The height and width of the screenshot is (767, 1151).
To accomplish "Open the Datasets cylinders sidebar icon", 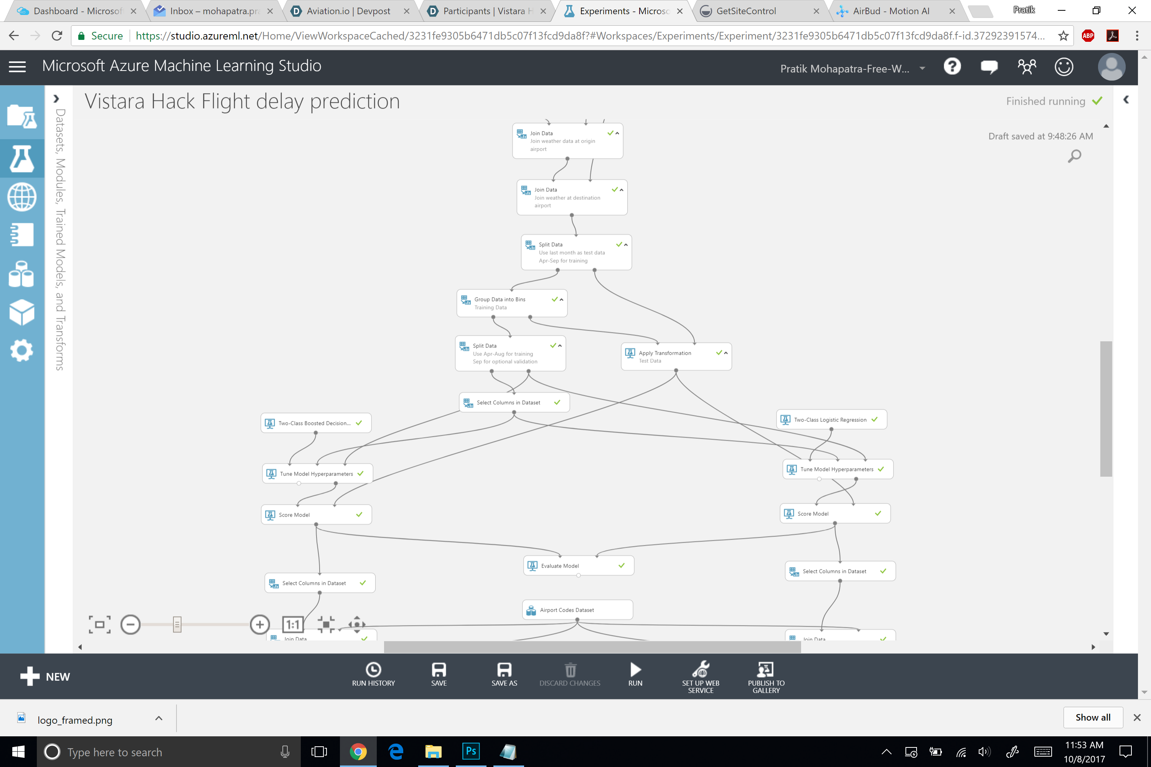I will (x=21, y=274).
